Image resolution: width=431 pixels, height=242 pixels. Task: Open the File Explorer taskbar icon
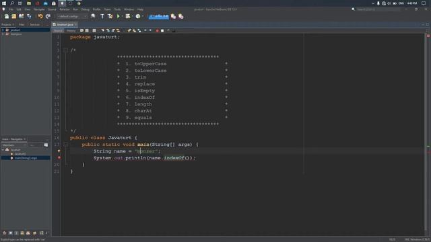pyautogui.click(x=29, y=3)
